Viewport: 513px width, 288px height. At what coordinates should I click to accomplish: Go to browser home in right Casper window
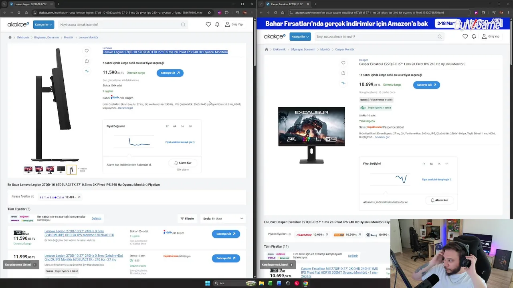click(283, 12)
